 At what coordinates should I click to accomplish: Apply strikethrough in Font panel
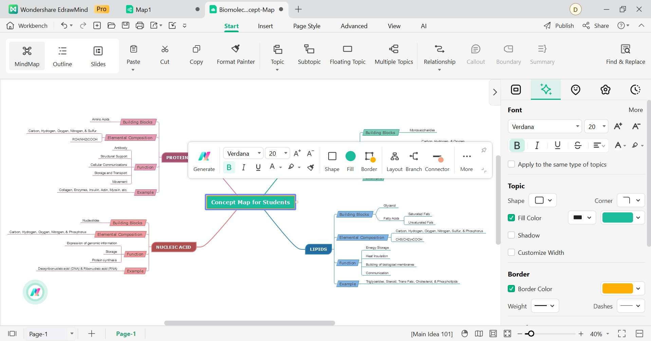click(x=578, y=145)
